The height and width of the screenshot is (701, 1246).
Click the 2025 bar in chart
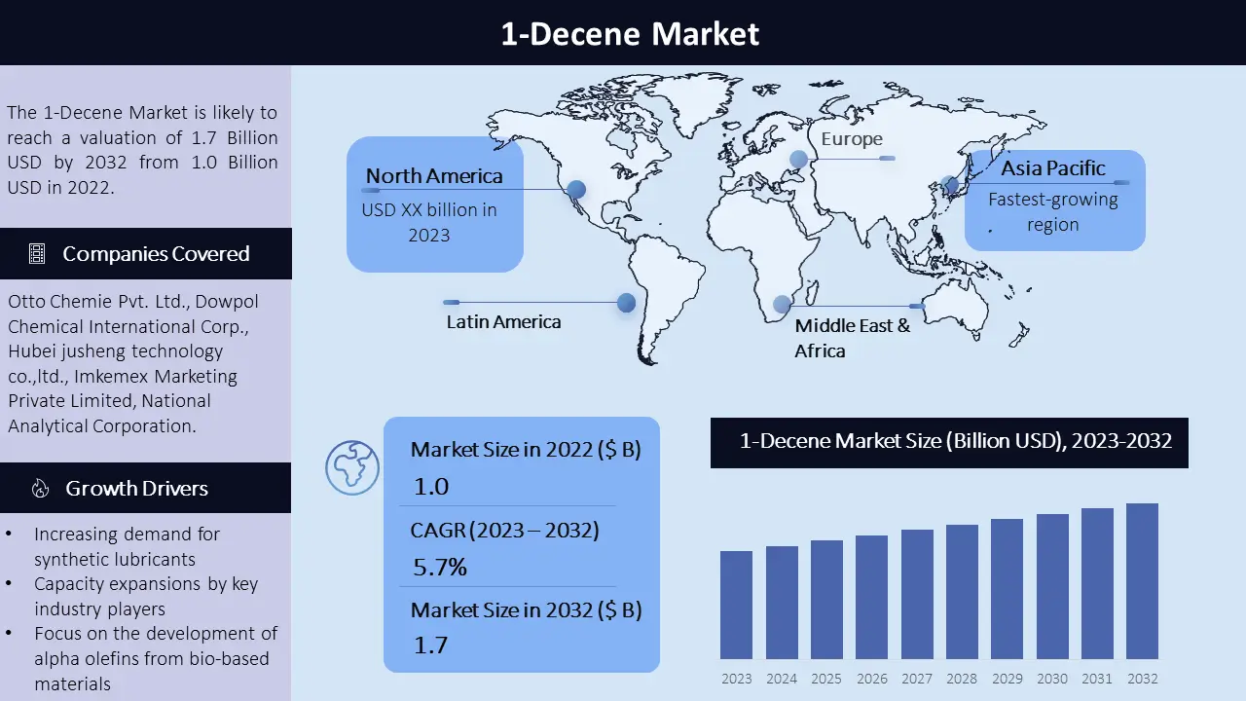coord(826,600)
